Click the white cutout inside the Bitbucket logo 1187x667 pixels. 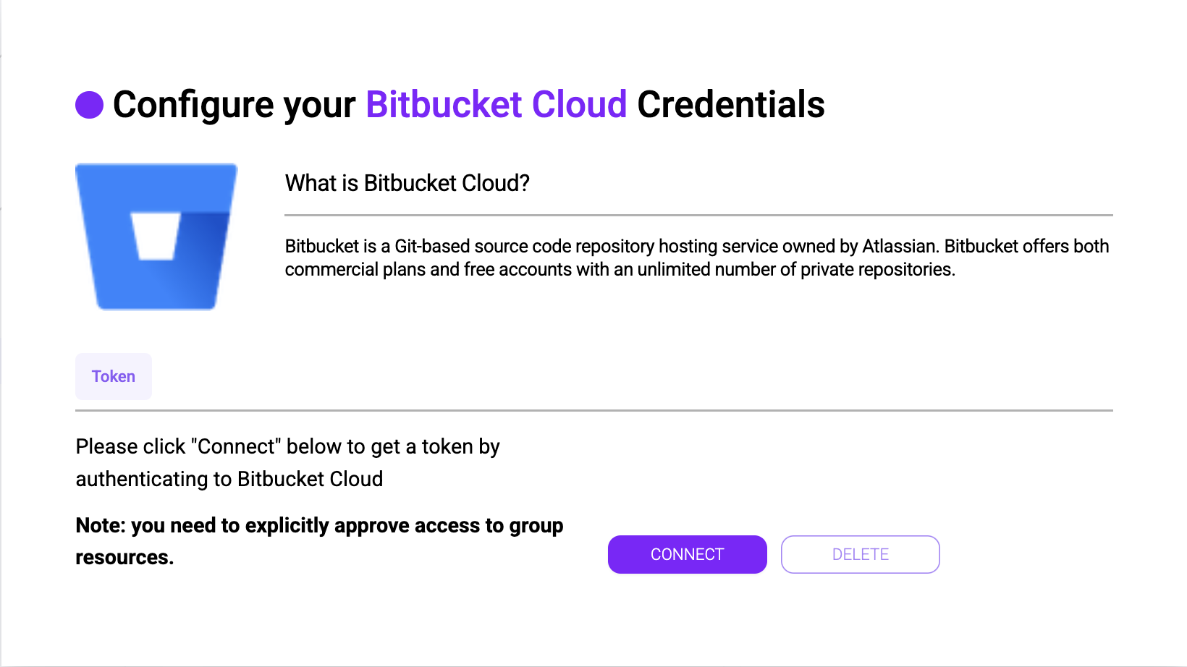click(155, 236)
